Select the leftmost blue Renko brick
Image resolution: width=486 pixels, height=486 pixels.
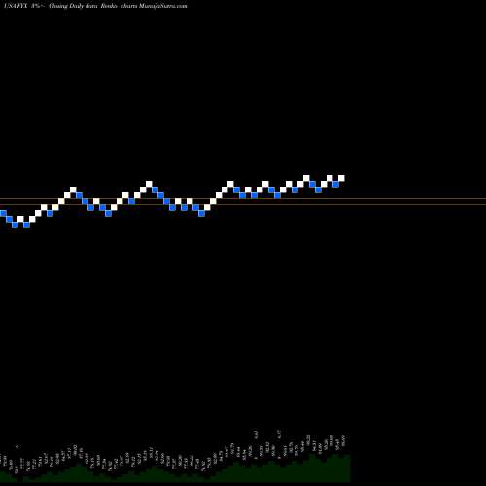click(3, 213)
